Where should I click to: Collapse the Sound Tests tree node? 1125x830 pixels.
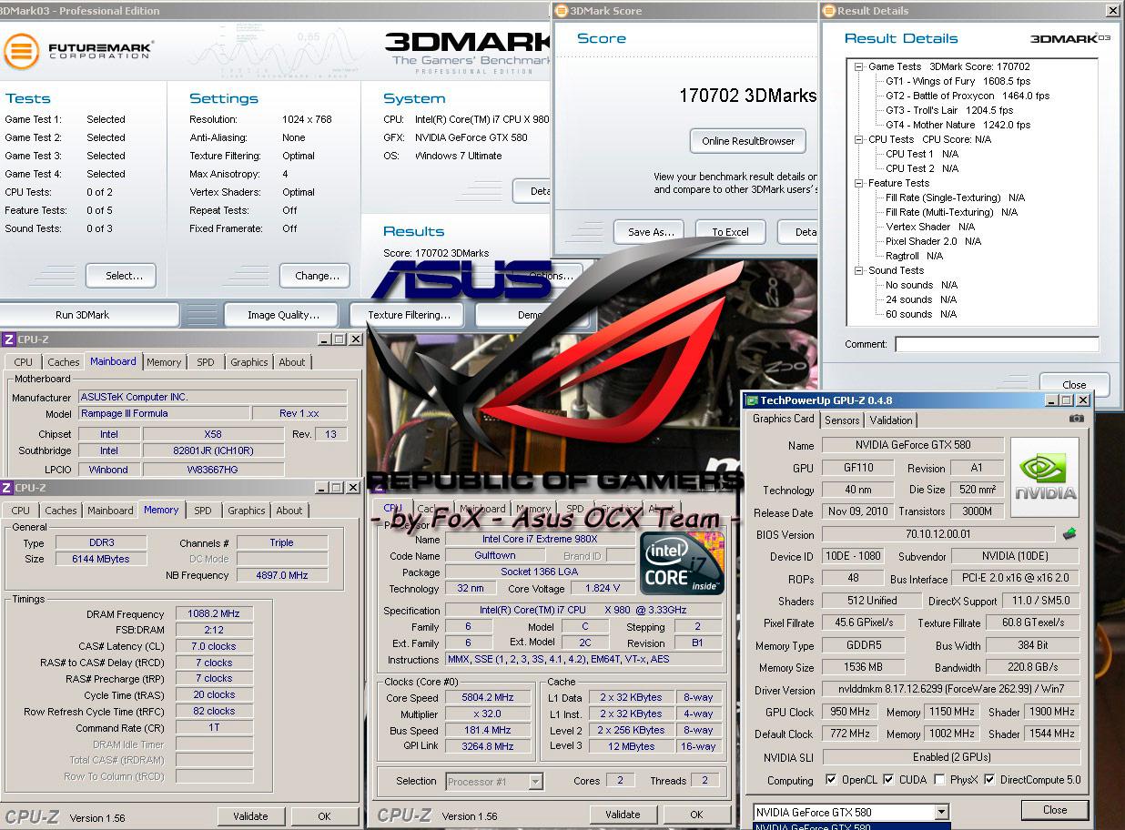pos(858,270)
